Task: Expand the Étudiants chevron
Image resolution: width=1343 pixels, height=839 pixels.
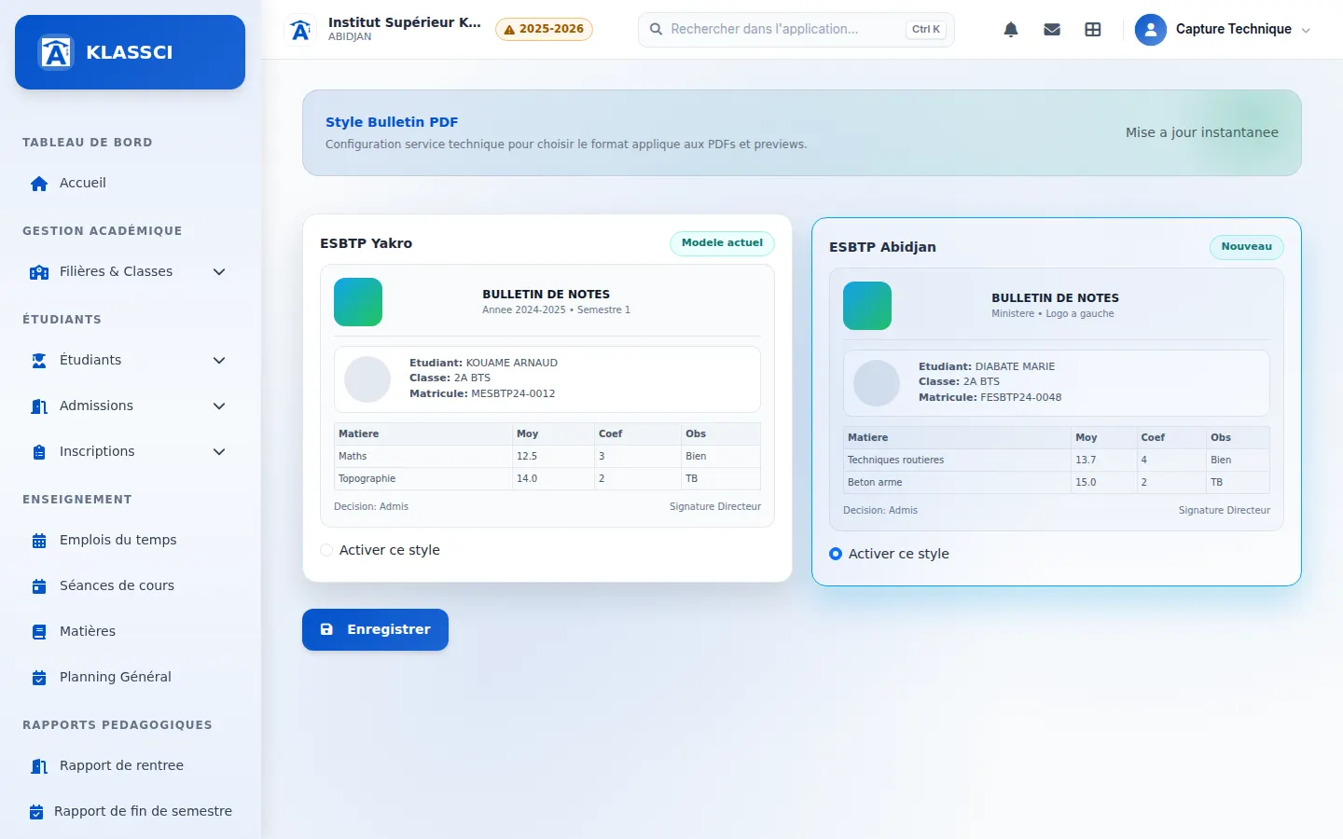Action: click(x=219, y=361)
